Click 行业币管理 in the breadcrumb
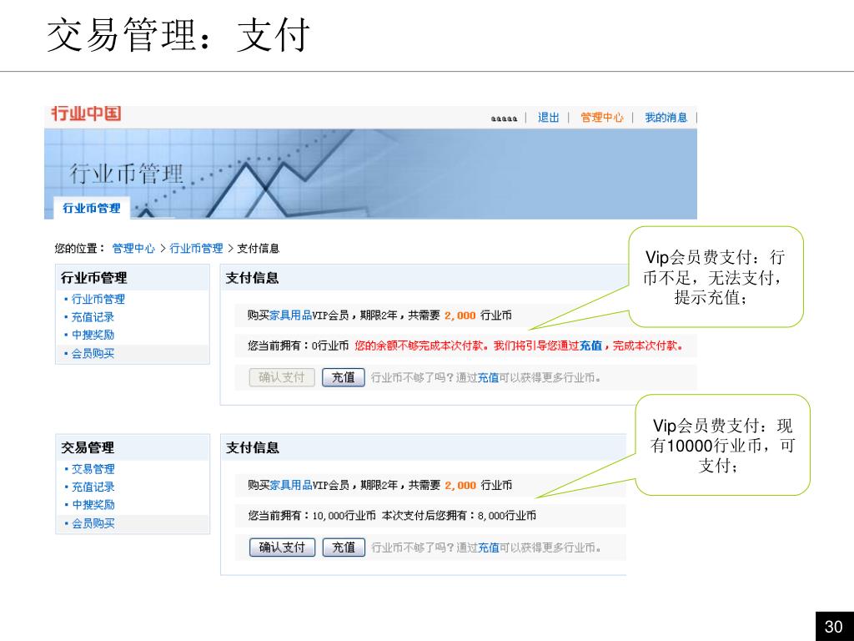854x641 pixels. point(196,249)
